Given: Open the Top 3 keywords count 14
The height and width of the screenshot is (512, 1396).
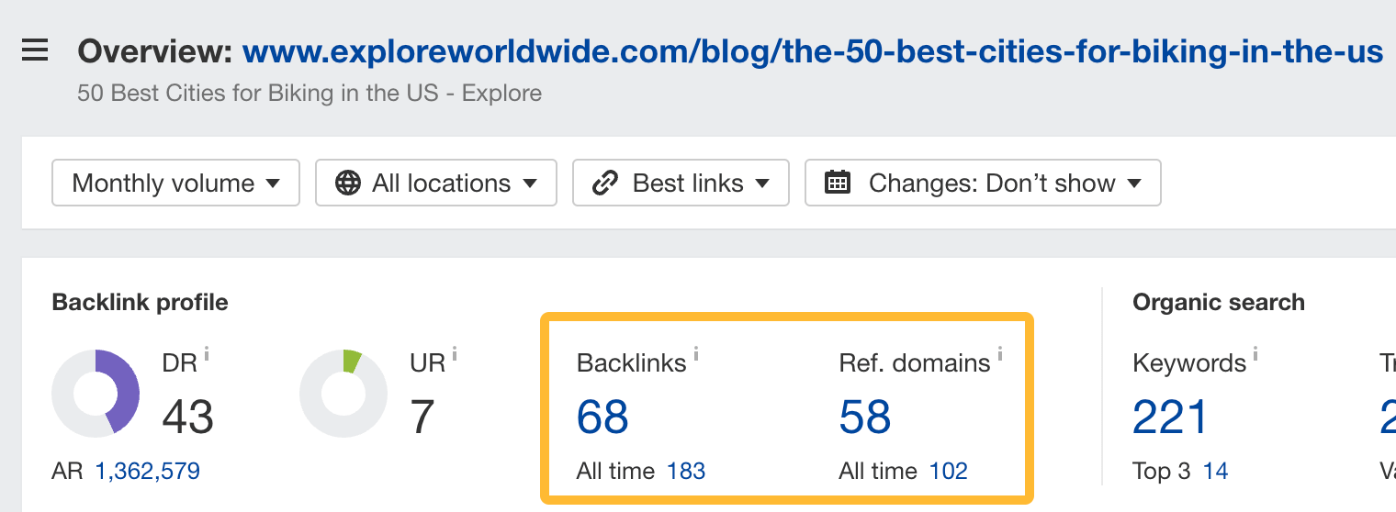Looking at the screenshot, I should (1216, 472).
